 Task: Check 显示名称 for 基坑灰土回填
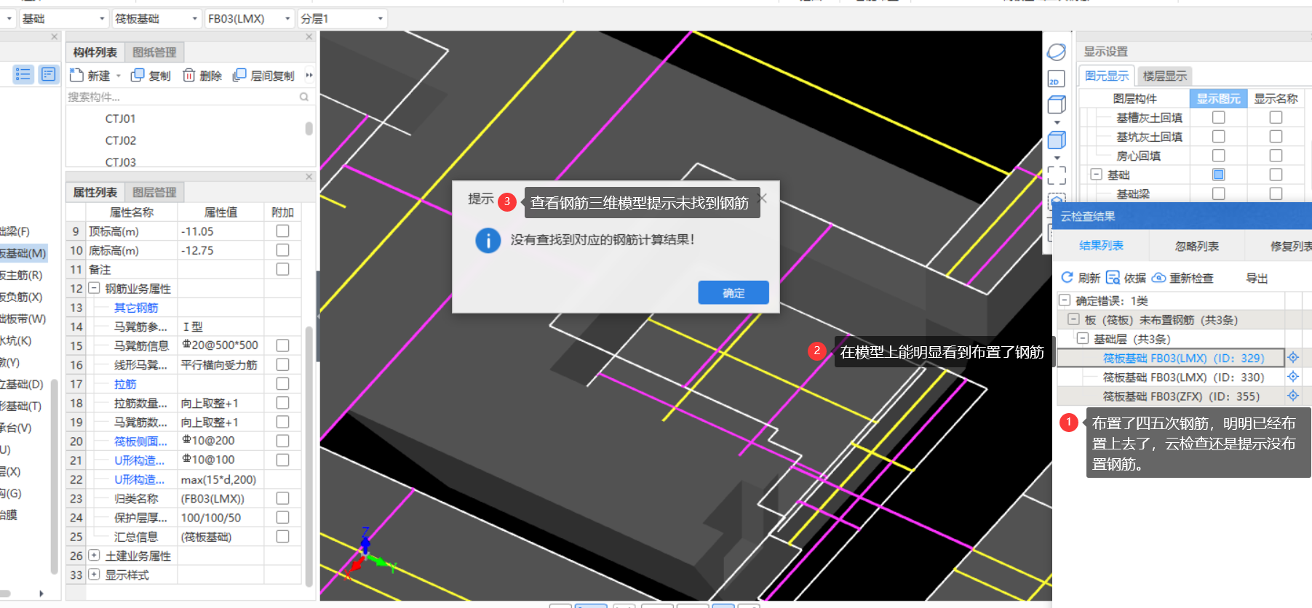pyautogui.click(x=1276, y=136)
